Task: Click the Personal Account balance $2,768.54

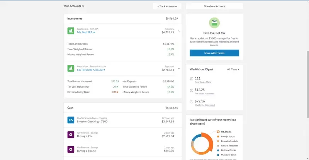Action: point(168,70)
